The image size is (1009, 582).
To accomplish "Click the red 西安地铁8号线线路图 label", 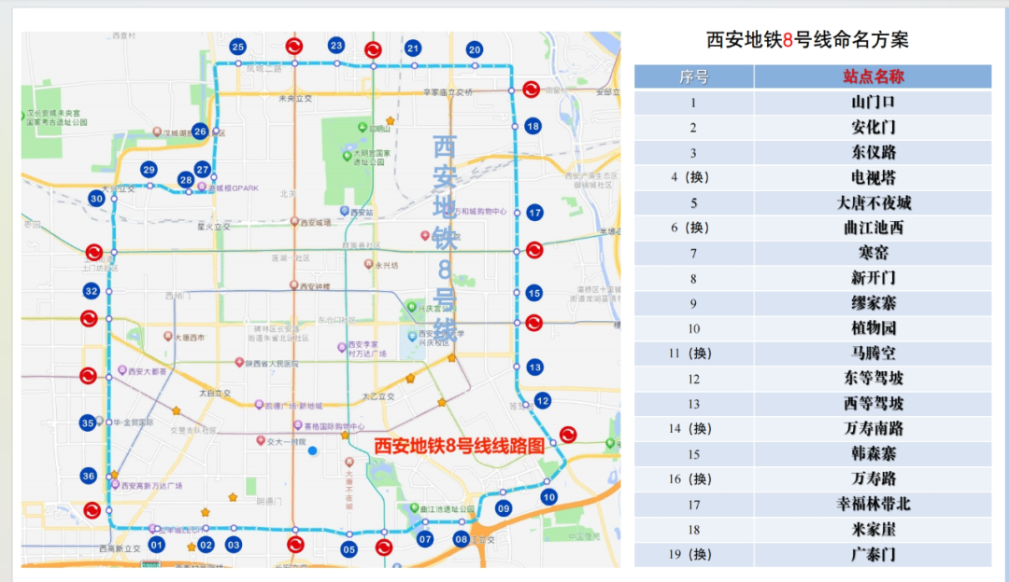I will tap(460, 446).
